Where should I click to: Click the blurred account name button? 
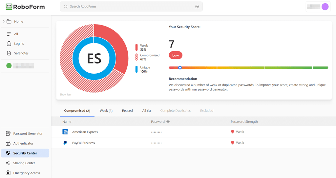click(318, 7)
